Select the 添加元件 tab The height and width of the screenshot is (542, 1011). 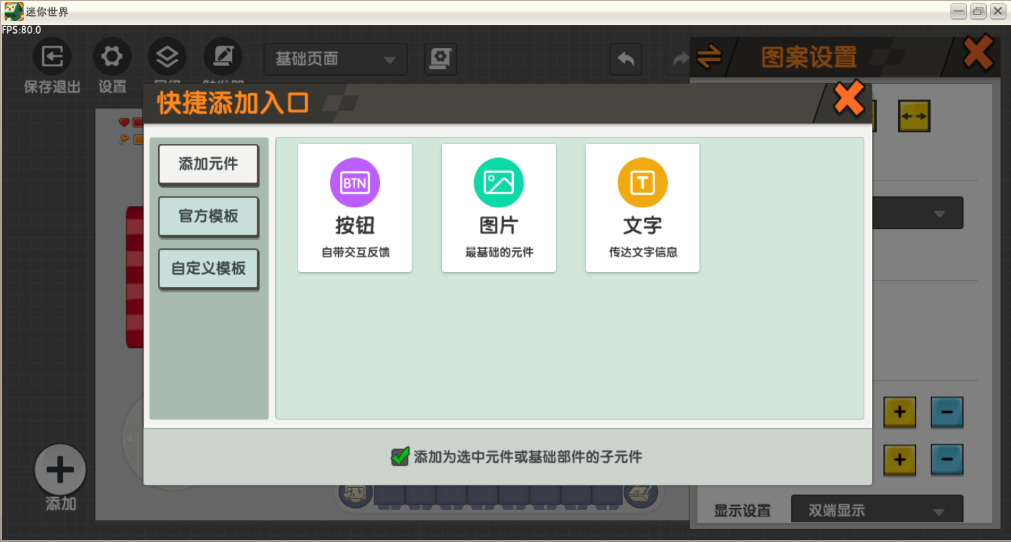209,164
